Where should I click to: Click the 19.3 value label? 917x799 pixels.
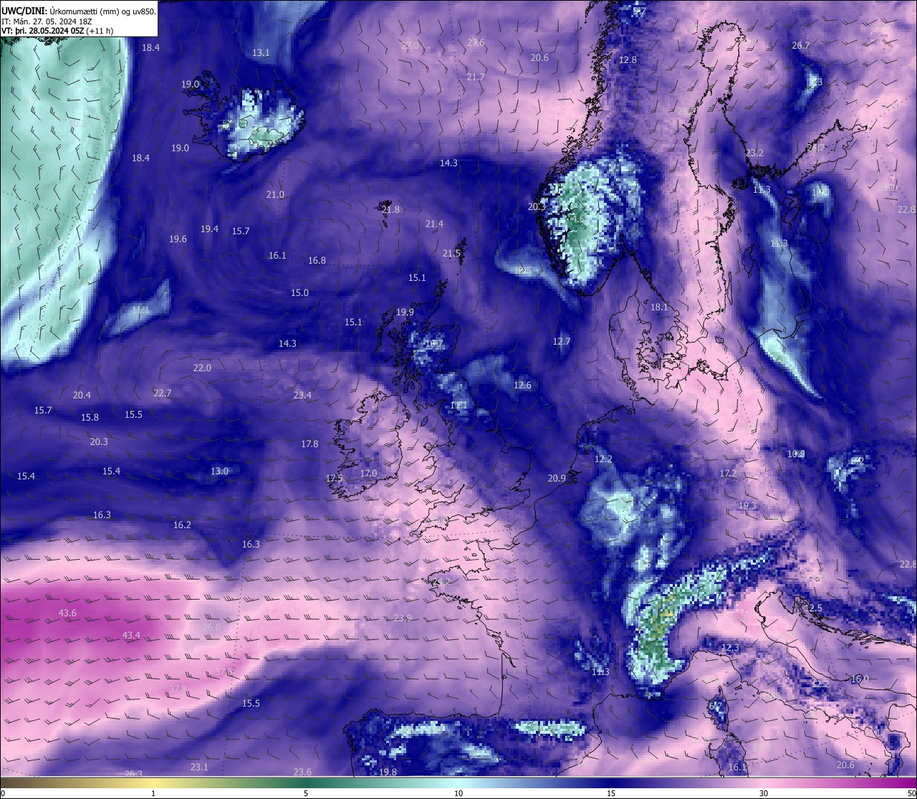pyautogui.click(x=747, y=506)
